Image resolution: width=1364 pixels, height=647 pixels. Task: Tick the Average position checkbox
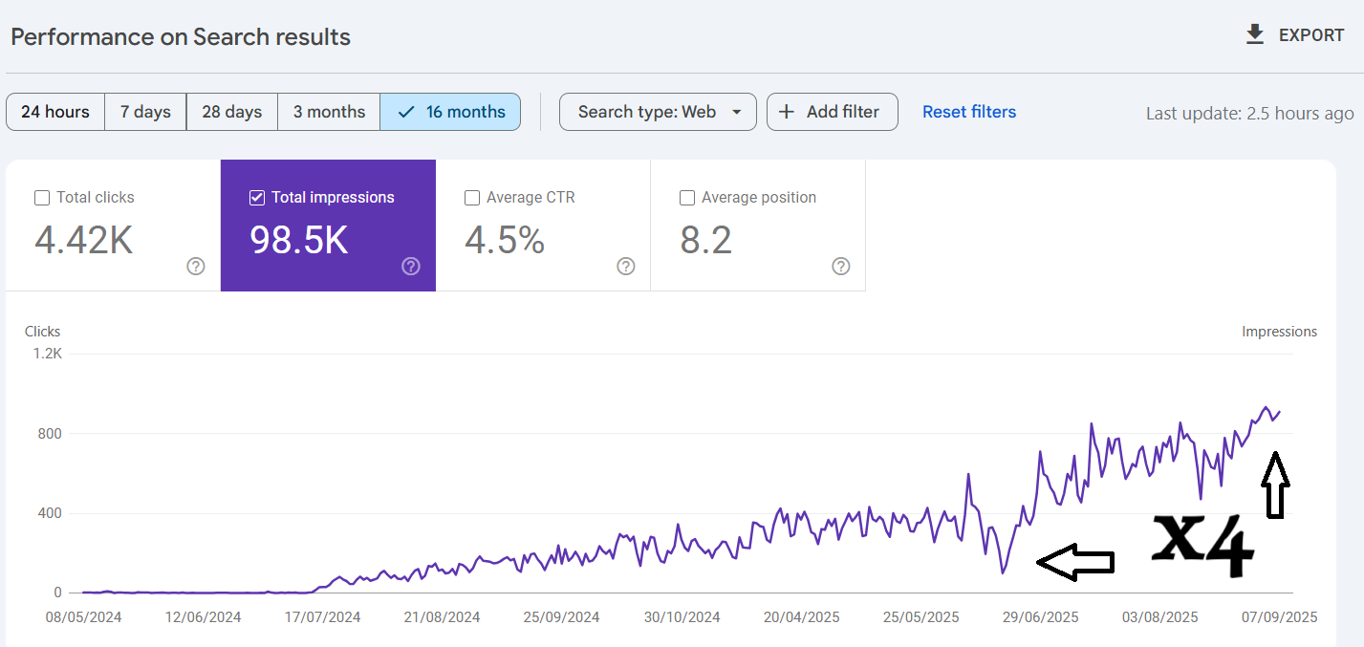pos(687,198)
